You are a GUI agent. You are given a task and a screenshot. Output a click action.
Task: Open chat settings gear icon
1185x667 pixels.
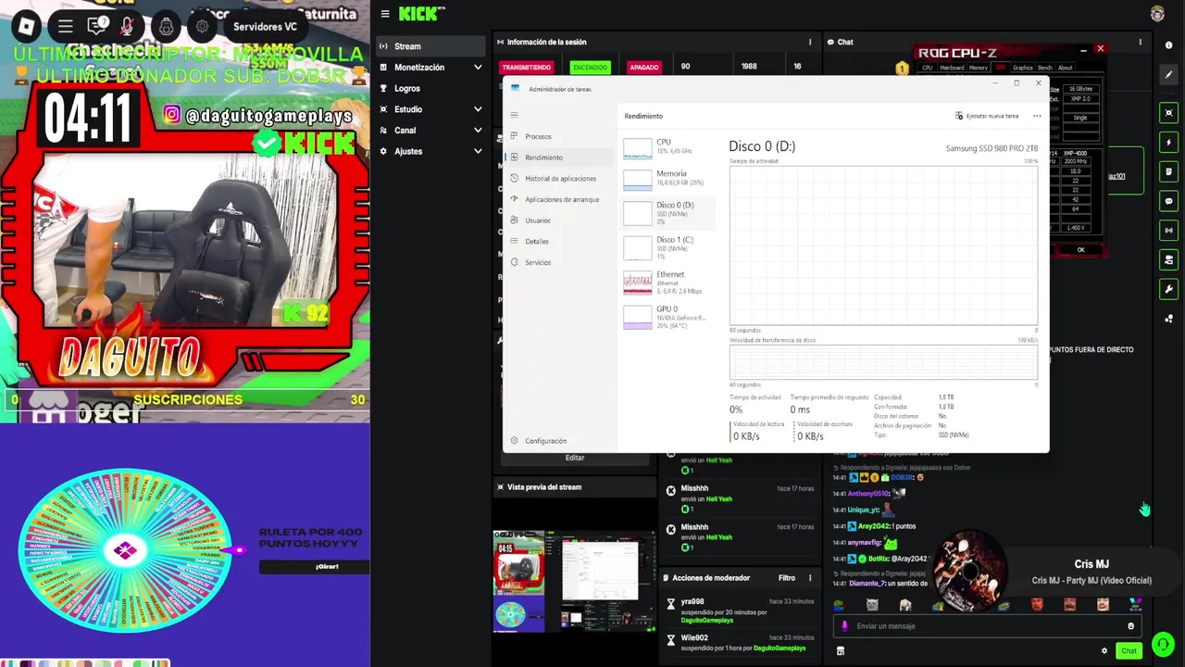[x=1104, y=650]
